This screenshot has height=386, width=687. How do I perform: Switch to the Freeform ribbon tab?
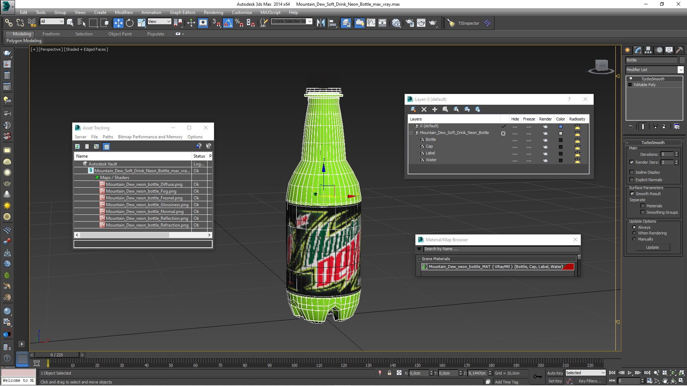(51, 34)
